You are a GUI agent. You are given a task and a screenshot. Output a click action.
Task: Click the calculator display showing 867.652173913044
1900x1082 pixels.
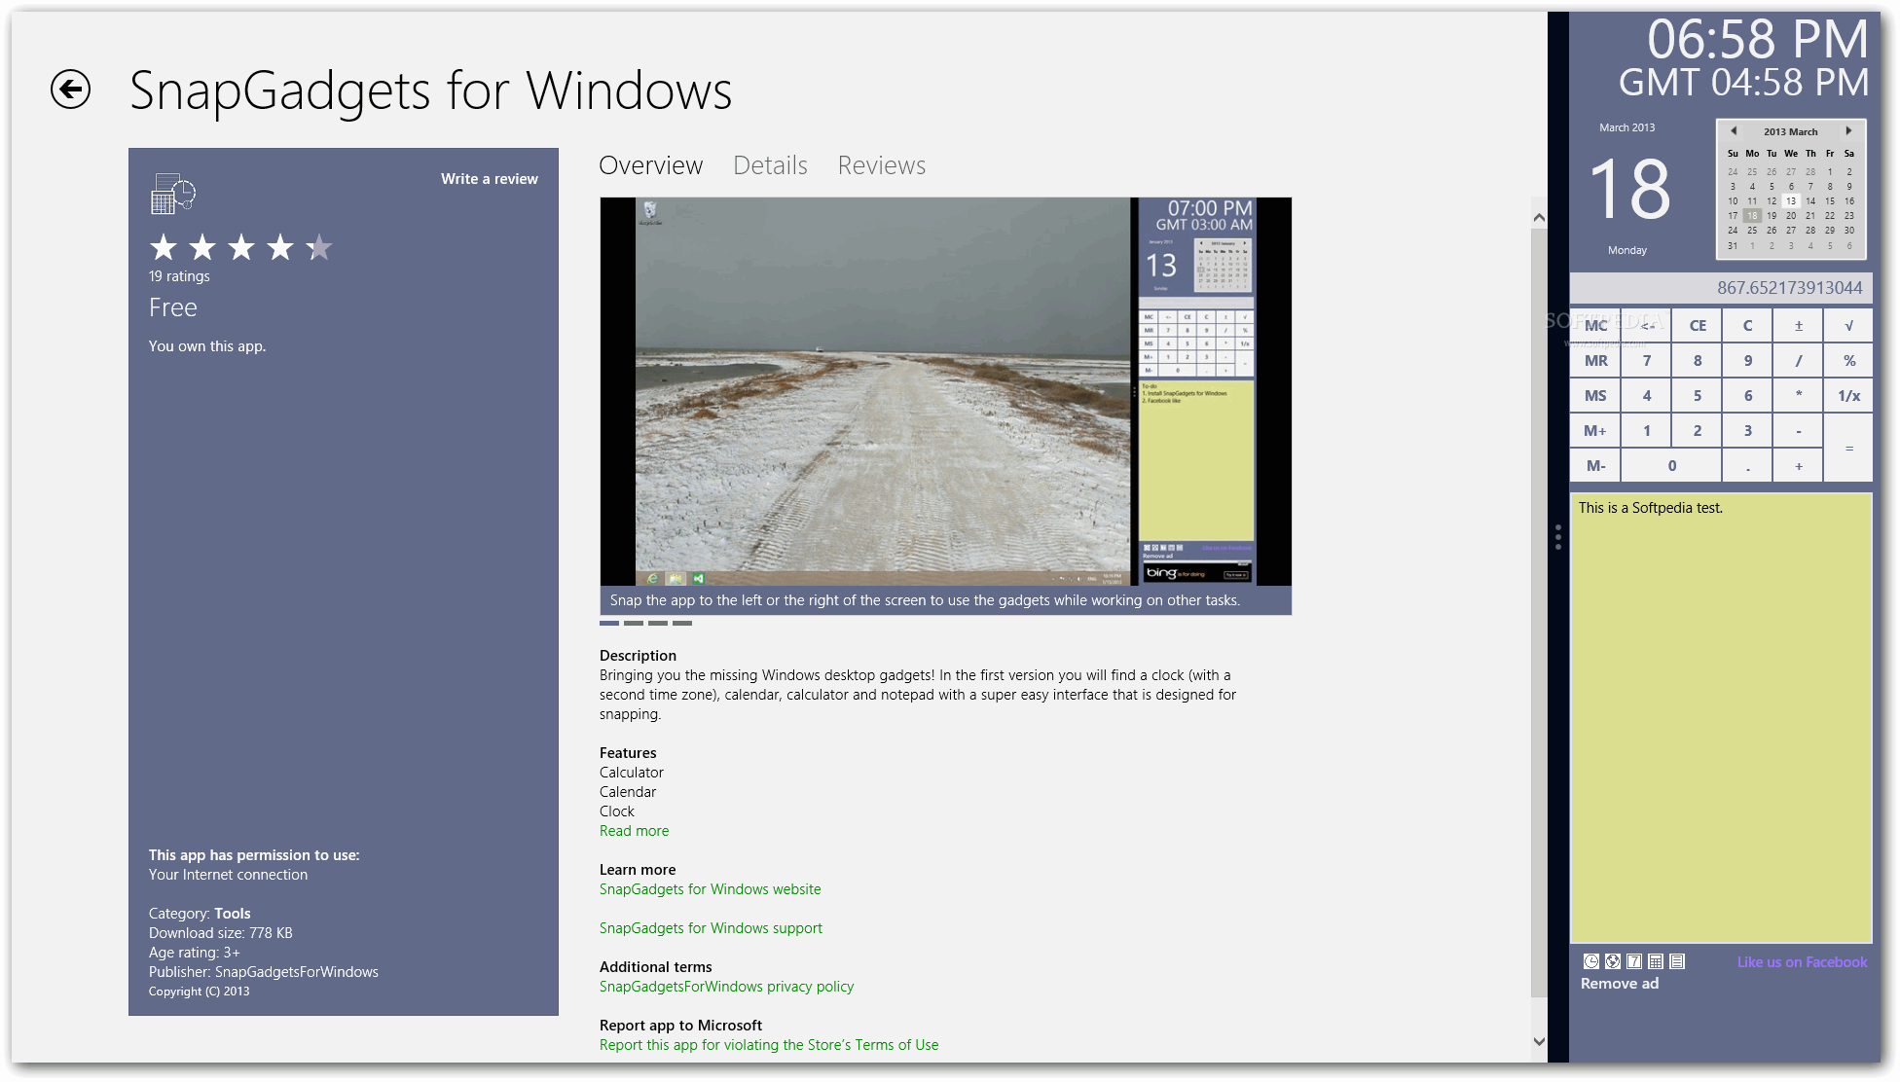tap(1721, 288)
